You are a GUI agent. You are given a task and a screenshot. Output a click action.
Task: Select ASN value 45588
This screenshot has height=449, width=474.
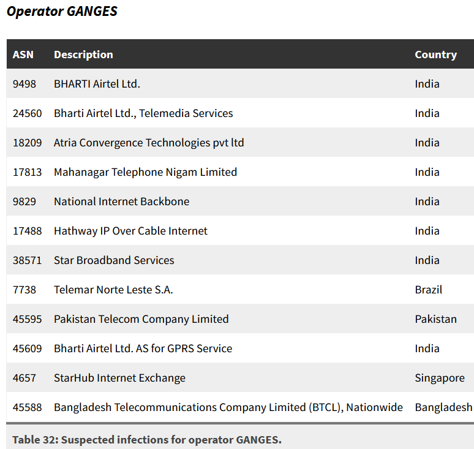pos(27,407)
